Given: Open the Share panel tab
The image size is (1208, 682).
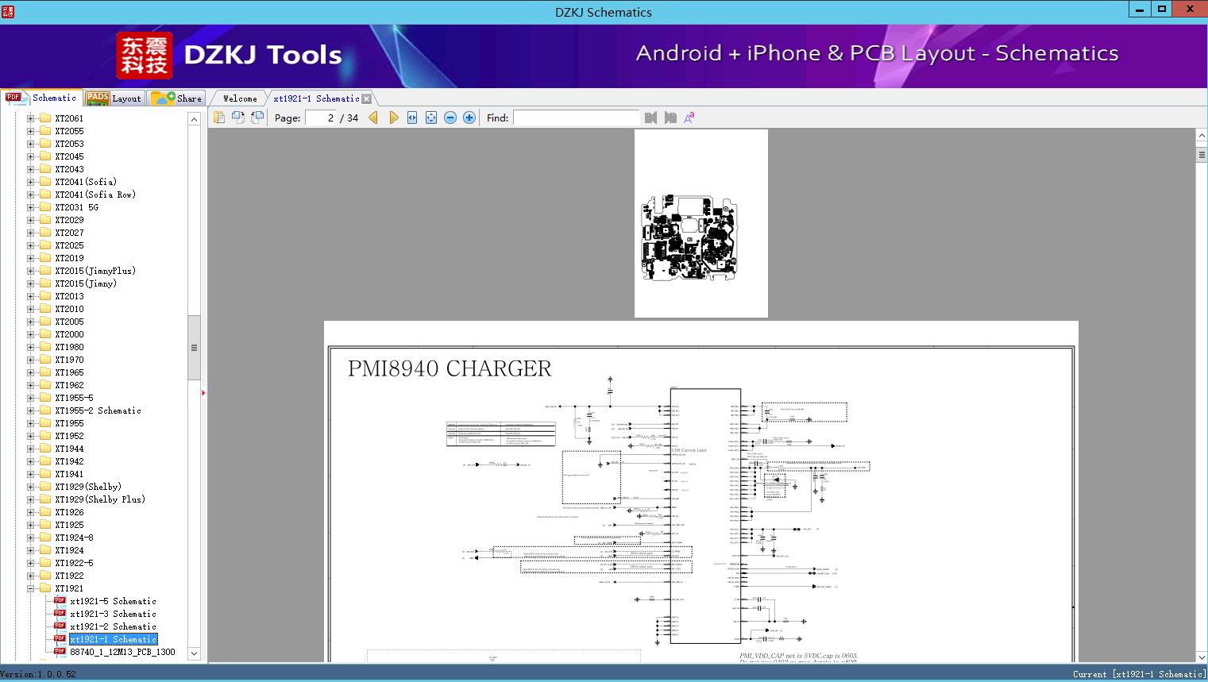Looking at the screenshot, I should pyautogui.click(x=177, y=98).
